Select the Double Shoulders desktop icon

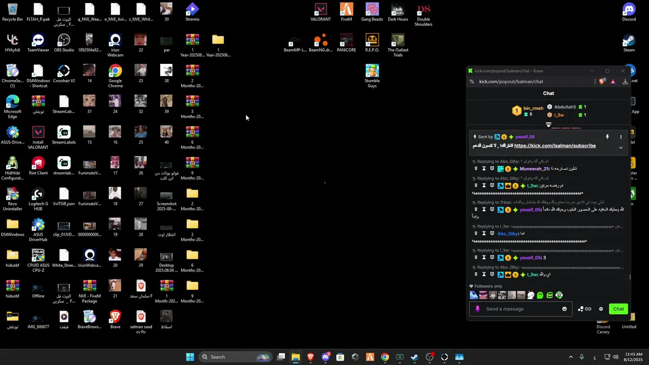pyautogui.click(x=423, y=15)
